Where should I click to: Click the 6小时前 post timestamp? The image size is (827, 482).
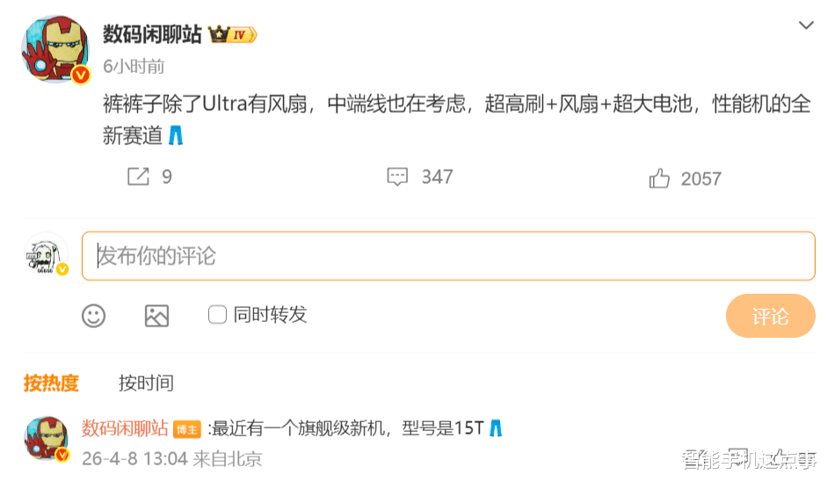tap(134, 67)
